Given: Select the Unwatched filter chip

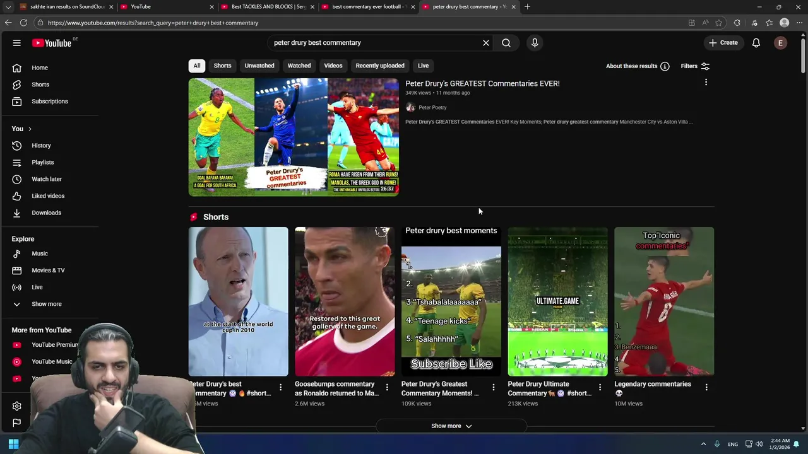Looking at the screenshot, I should click(x=259, y=66).
